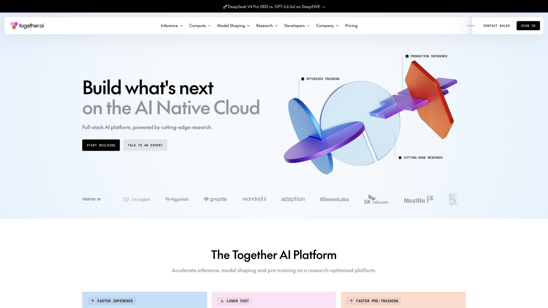The image size is (548, 308).
Task: Click the wonderful logo
Action: (x=254, y=199)
